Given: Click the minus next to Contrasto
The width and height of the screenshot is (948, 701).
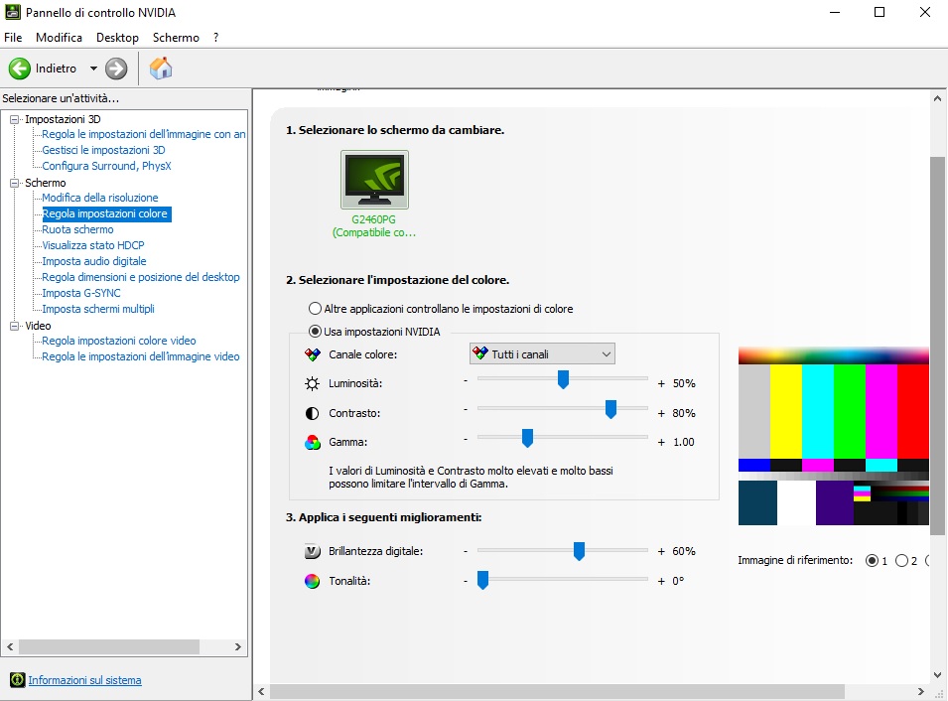Looking at the screenshot, I should 466,410.
